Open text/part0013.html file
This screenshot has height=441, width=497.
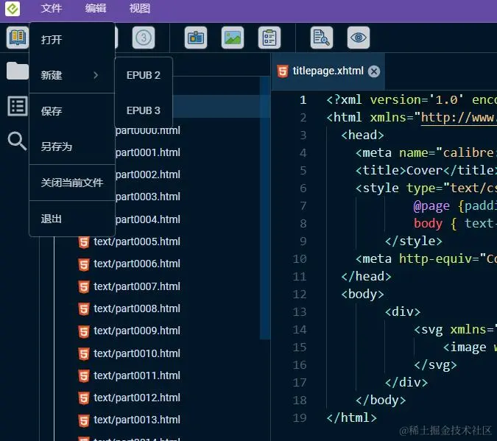(x=137, y=420)
